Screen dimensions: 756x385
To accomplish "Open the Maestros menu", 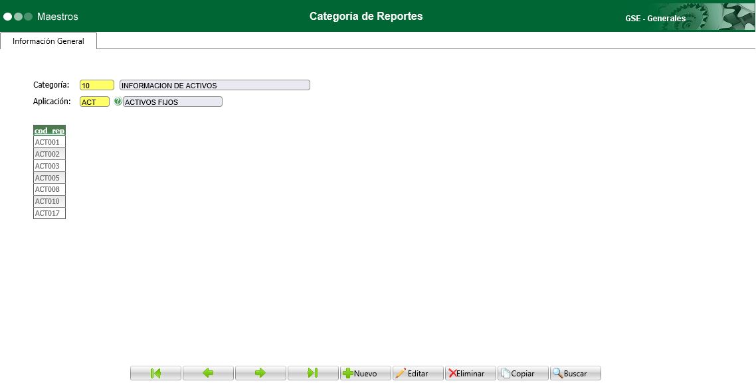I will point(57,17).
